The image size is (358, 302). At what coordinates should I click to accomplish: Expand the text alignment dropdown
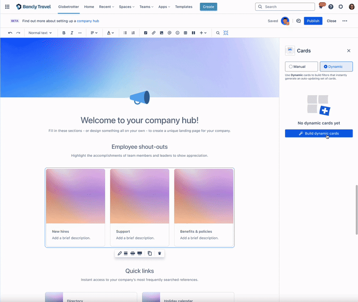point(94,33)
